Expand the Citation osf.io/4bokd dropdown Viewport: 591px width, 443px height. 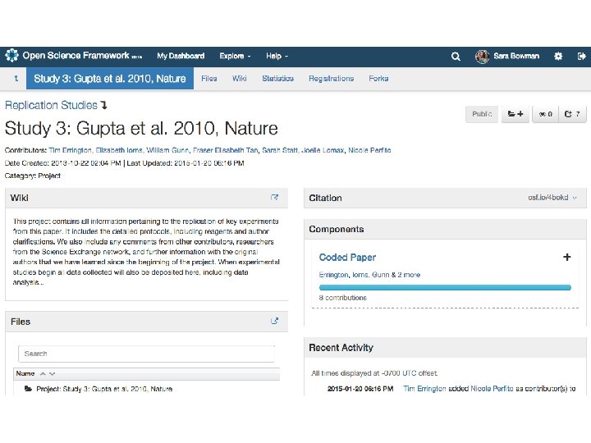[x=552, y=198]
